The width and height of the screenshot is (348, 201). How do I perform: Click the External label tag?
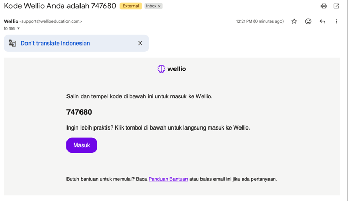pyautogui.click(x=131, y=6)
